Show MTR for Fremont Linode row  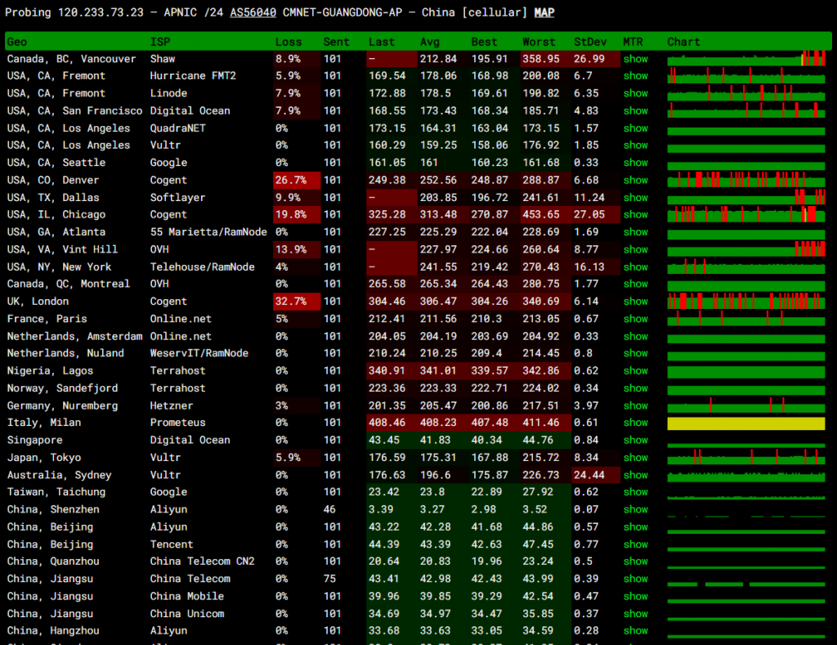coord(635,93)
